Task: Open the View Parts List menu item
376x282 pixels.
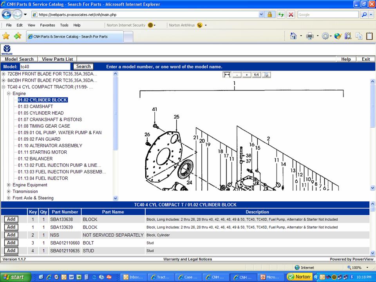Action: (57, 59)
